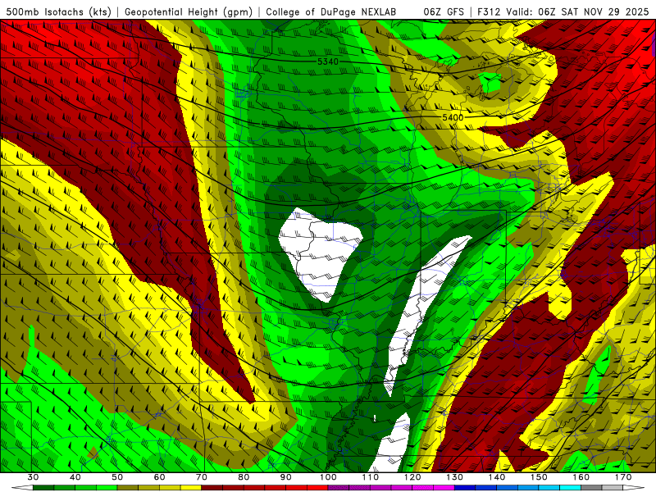This screenshot has width=656, height=492.
Task: Click 'Valid: 06Z SAT NOV 29 2025' text
Action: 577,11
